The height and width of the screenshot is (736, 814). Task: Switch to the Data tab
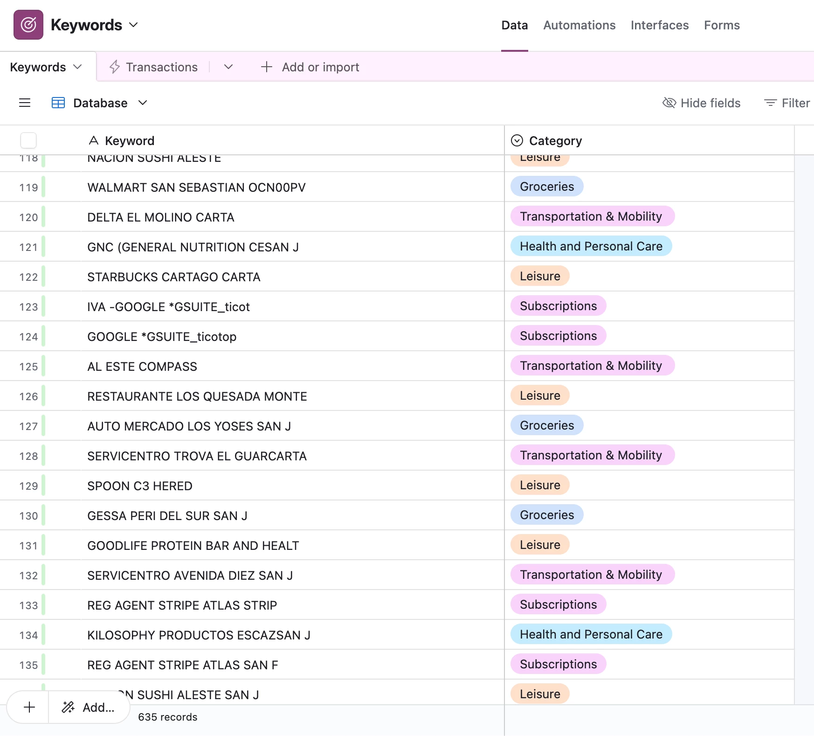pos(515,25)
